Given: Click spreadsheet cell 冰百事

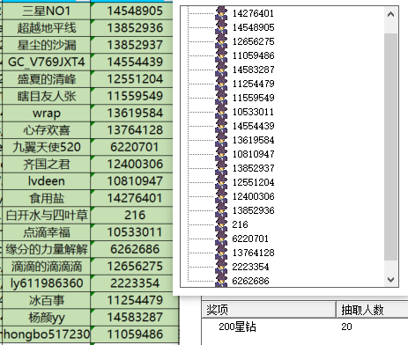Looking at the screenshot, I should pyautogui.click(x=46, y=300).
